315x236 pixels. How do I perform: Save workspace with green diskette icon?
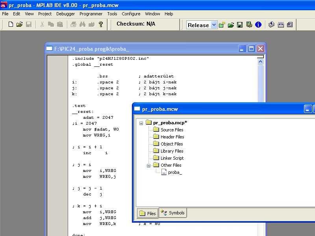pos(240,25)
